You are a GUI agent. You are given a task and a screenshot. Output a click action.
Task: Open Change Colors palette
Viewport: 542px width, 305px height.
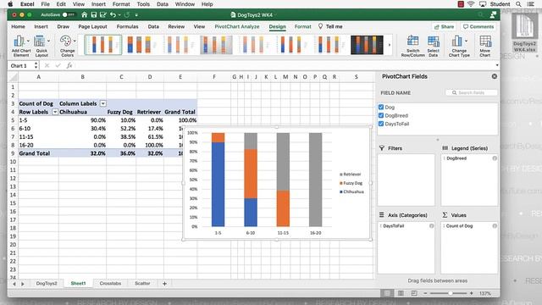pyautogui.click(x=67, y=46)
